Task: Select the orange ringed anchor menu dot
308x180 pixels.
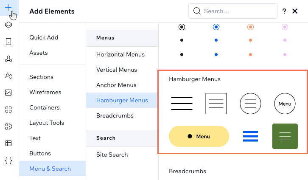Action: [x=250, y=27]
